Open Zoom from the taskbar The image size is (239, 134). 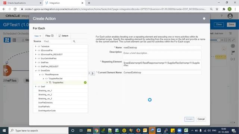179,131
